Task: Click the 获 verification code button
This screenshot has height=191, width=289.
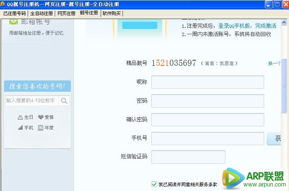Action: tap(274, 138)
